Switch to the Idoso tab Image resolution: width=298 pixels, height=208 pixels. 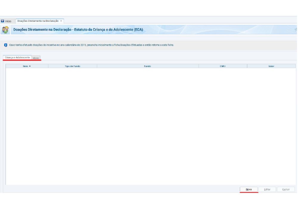[36, 57]
